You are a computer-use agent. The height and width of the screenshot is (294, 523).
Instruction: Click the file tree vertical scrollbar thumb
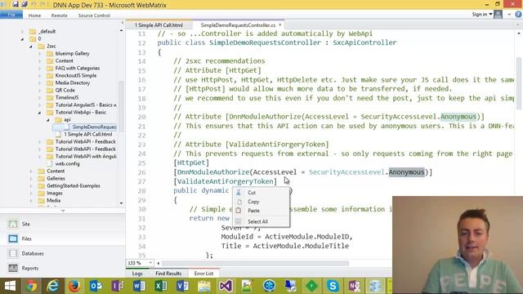pos(121,106)
